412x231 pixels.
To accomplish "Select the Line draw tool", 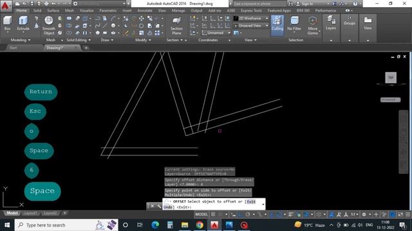I will tap(105, 26).
